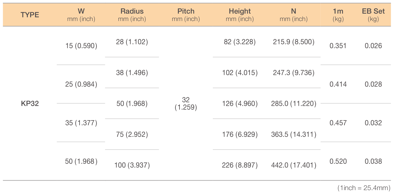
Task: Click the height value 226 (8.897)
Action: pyautogui.click(x=240, y=165)
